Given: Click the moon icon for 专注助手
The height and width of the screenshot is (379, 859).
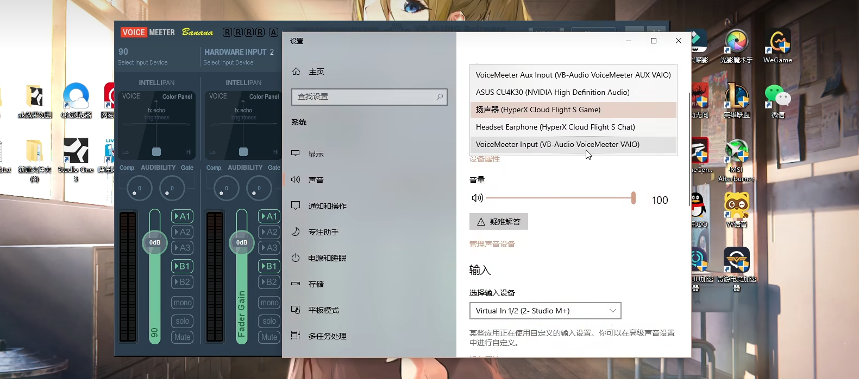Looking at the screenshot, I should pyautogui.click(x=296, y=232).
